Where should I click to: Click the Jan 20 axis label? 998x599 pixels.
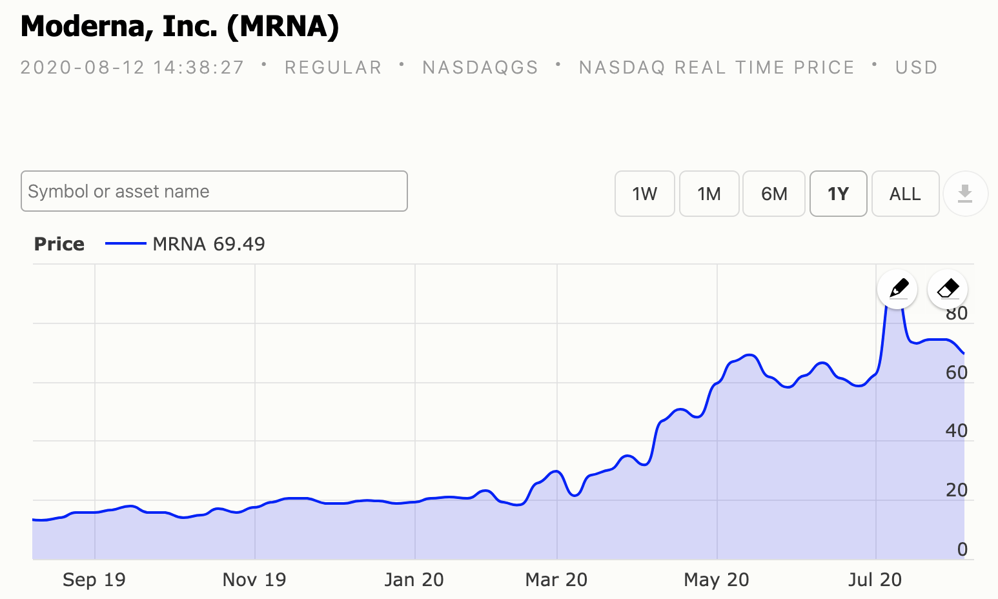(414, 580)
